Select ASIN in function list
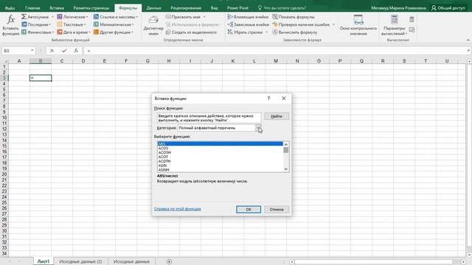472x265 pixels. (220, 165)
